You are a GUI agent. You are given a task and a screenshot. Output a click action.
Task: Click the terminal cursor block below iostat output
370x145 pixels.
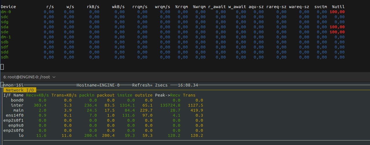coord(2,67)
